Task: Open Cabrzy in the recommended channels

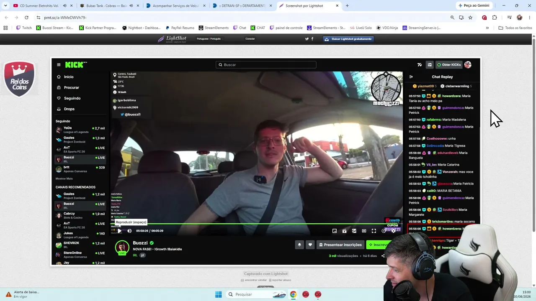Action: click(x=80, y=215)
